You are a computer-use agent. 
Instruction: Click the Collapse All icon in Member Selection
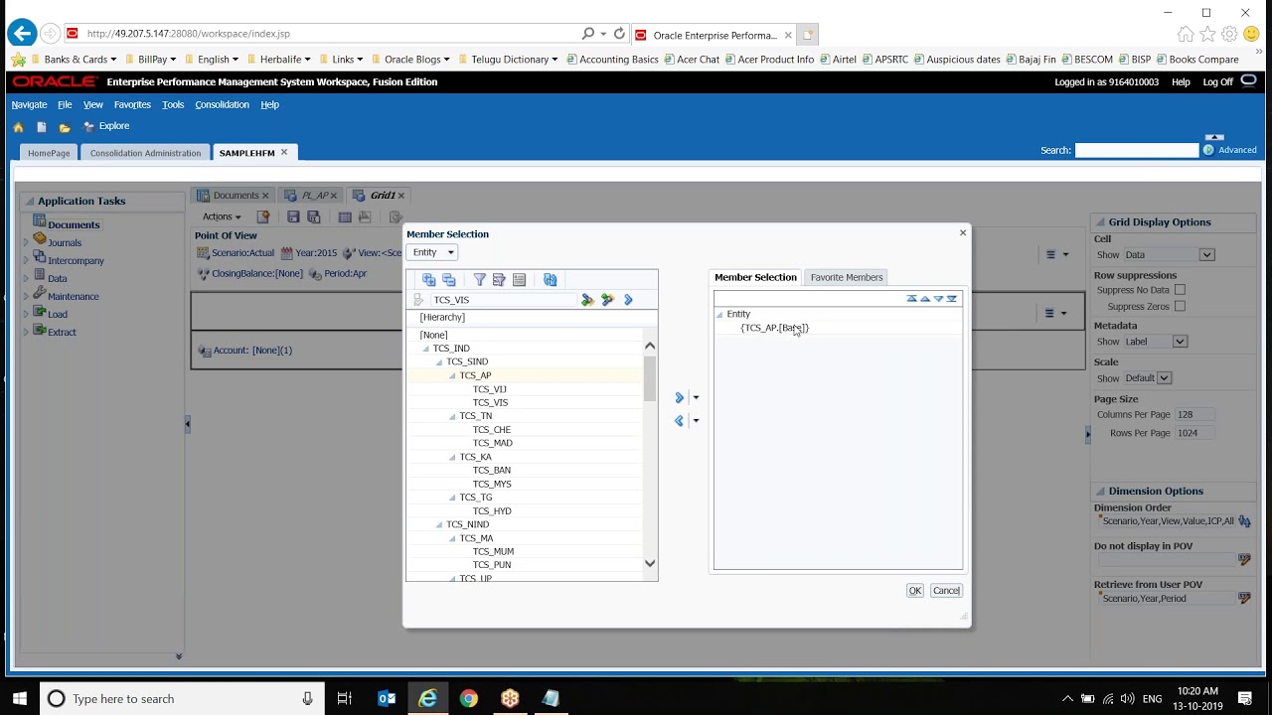coord(449,280)
